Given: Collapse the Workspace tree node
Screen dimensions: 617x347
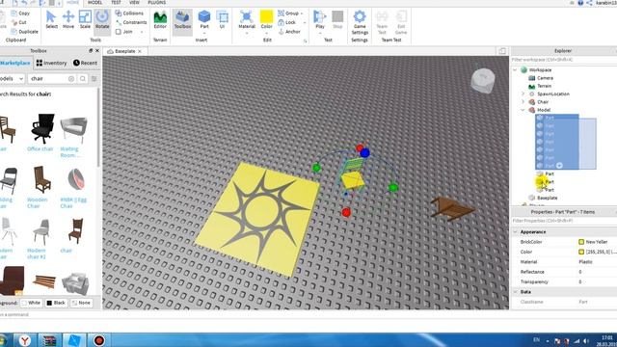Looking at the screenshot, I should (515, 69).
